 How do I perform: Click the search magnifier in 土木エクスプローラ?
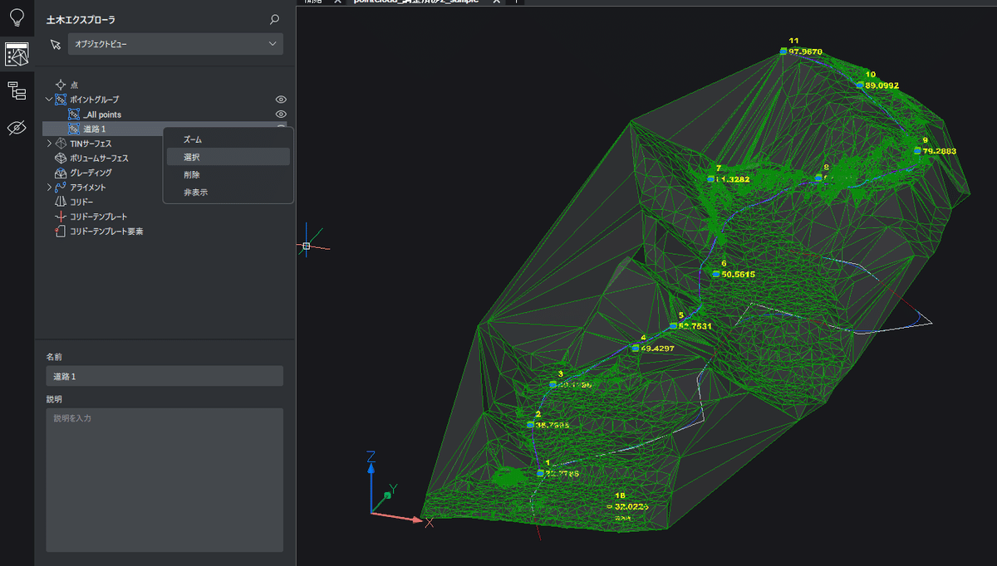pos(275,19)
